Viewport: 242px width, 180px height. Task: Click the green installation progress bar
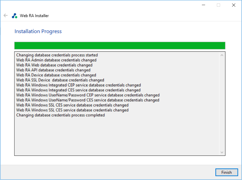120,45
